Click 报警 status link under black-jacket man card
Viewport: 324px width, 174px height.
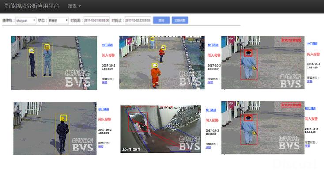[x=101, y=147]
